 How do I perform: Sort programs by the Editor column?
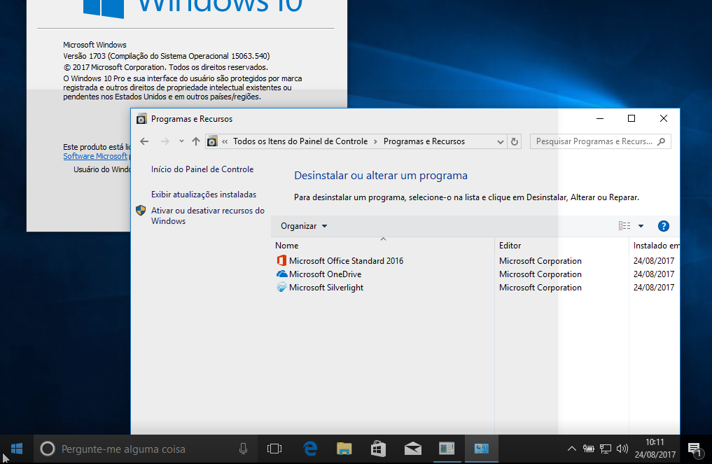coord(561,245)
